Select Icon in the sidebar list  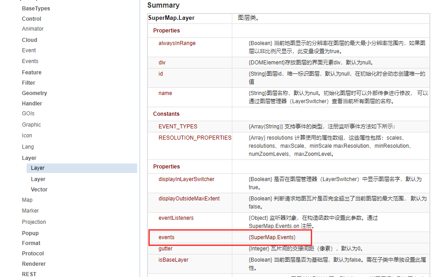point(27,136)
